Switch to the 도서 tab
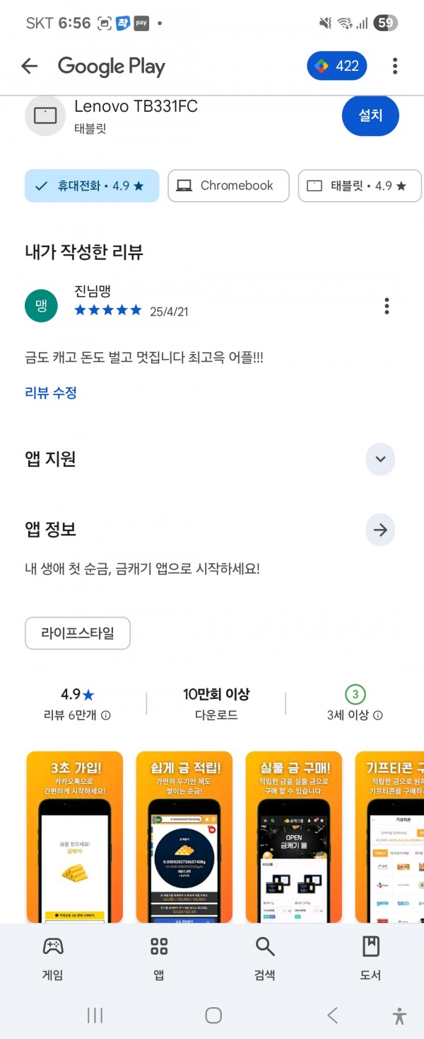 370,958
